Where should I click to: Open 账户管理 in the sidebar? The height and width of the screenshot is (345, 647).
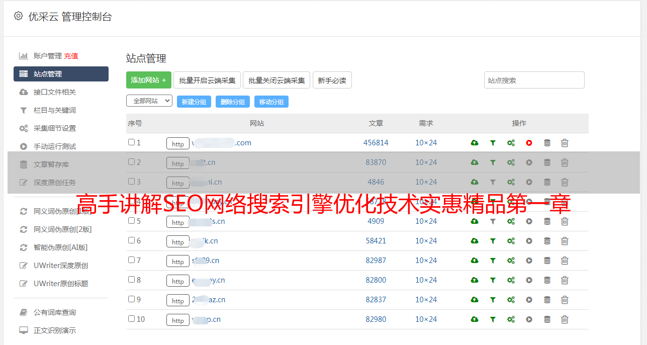tap(48, 56)
